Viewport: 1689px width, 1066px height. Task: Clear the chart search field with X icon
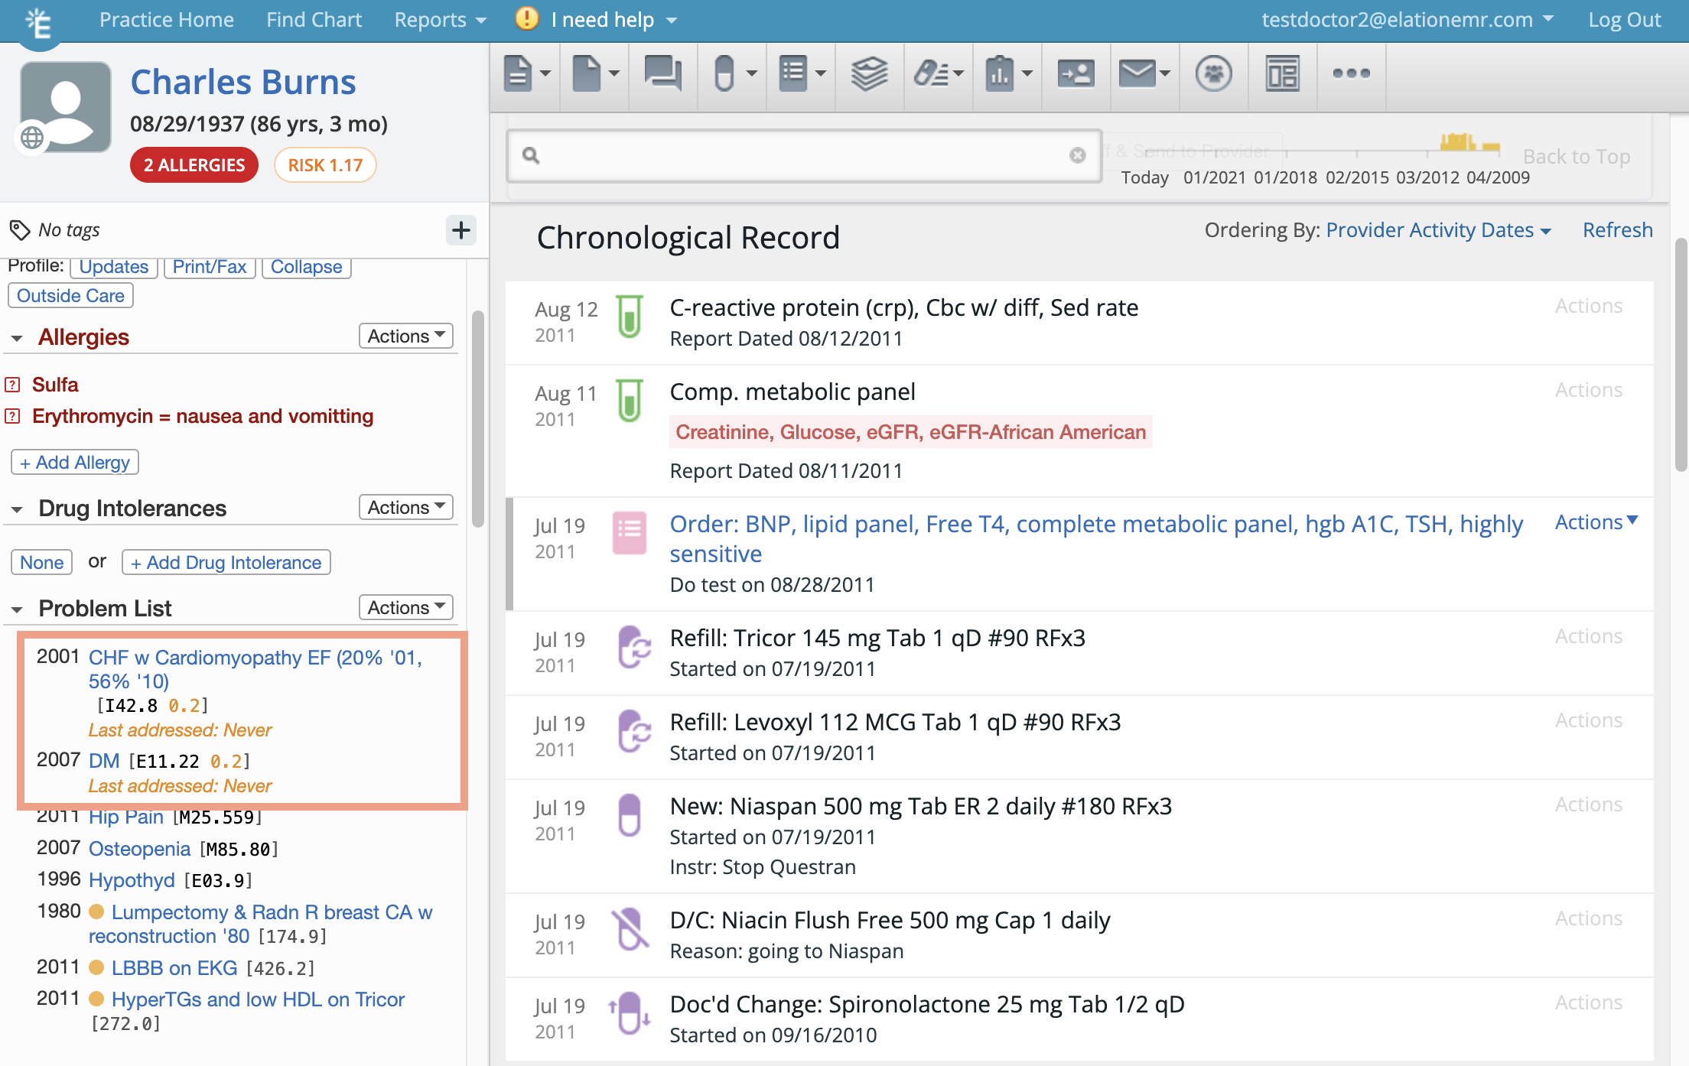click(1077, 156)
